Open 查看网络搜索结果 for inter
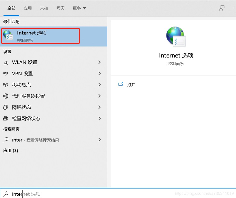236x198 pixels. [54, 140]
